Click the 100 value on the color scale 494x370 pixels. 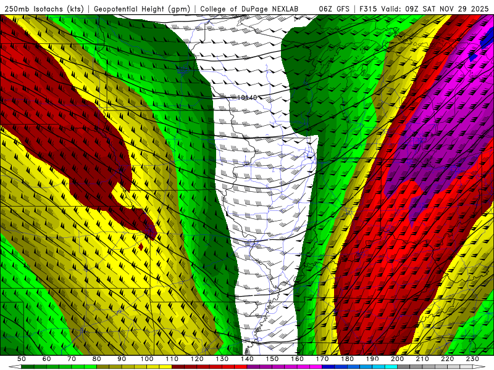click(147, 359)
